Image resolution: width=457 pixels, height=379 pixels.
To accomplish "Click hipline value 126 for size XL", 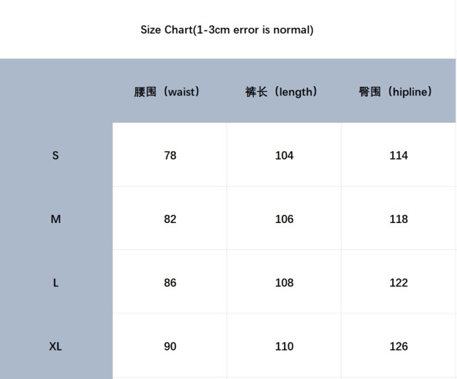I will [x=399, y=347].
